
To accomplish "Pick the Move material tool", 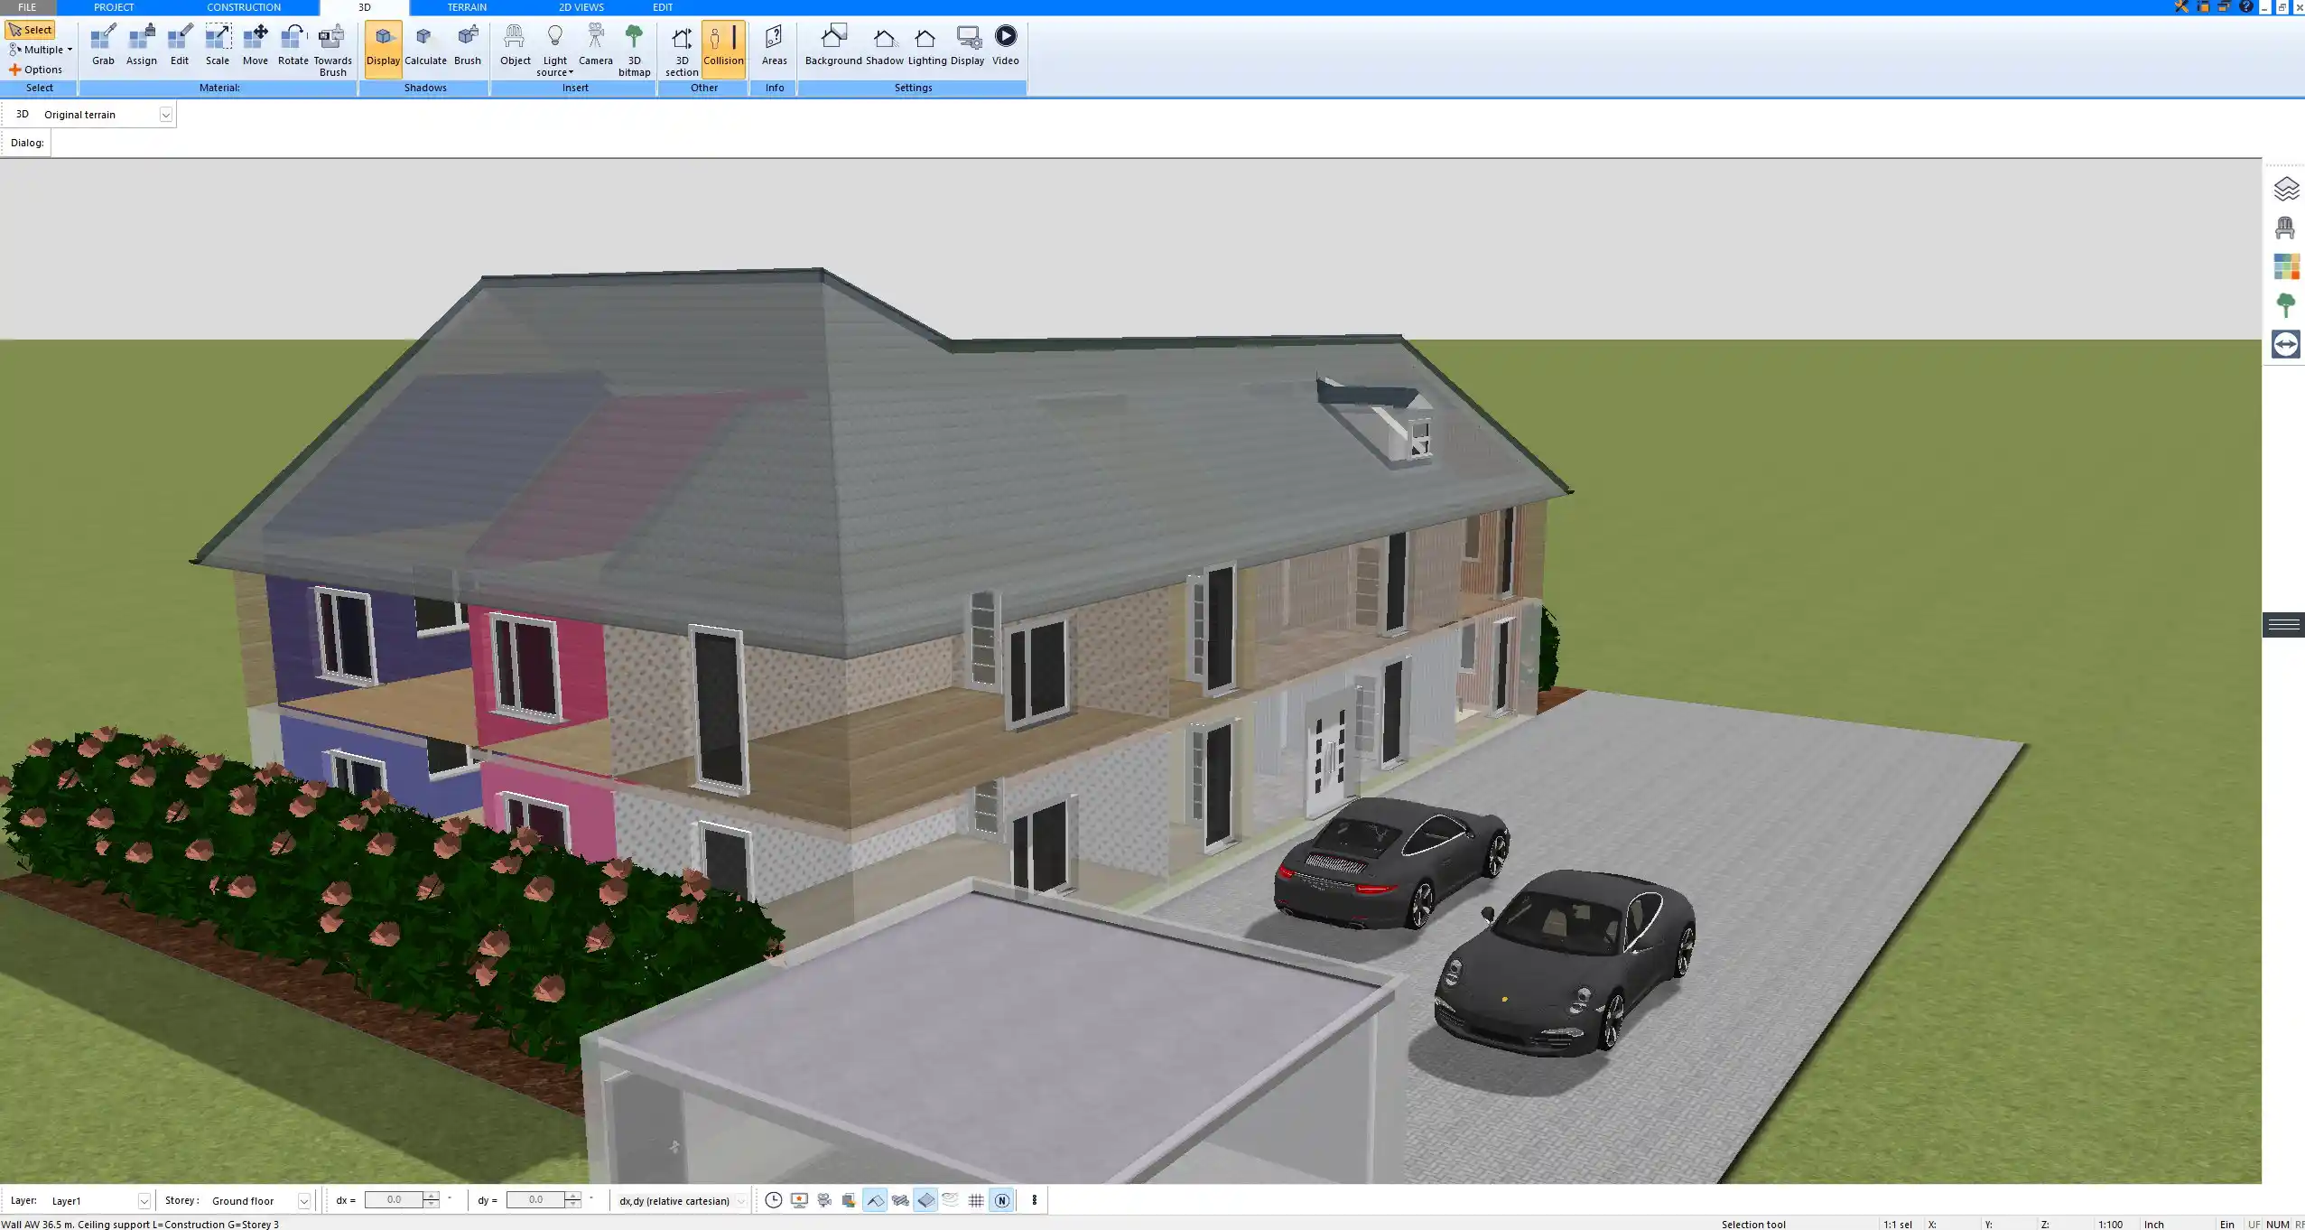I will (256, 45).
